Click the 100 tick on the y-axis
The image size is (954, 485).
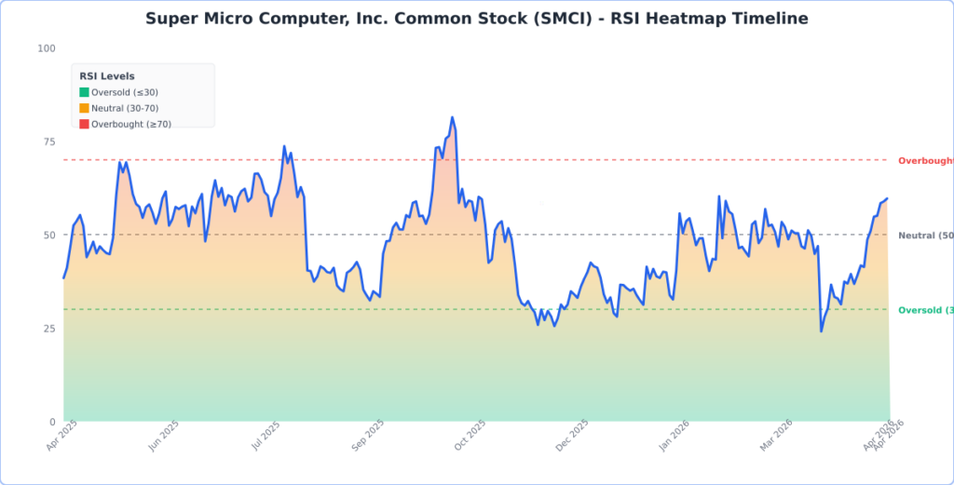point(48,48)
